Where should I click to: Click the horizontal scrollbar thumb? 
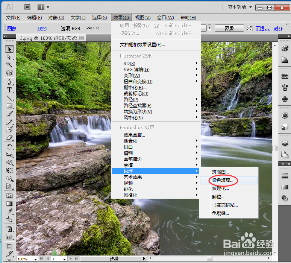[x=209, y=258]
